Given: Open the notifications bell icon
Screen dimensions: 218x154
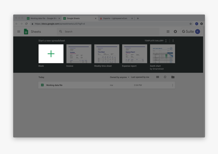Looking at the screenshot, I should tap(175, 32).
